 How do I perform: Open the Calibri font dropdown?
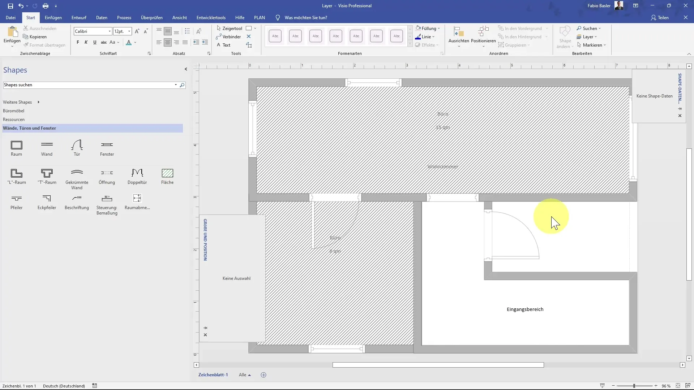click(x=110, y=31)
